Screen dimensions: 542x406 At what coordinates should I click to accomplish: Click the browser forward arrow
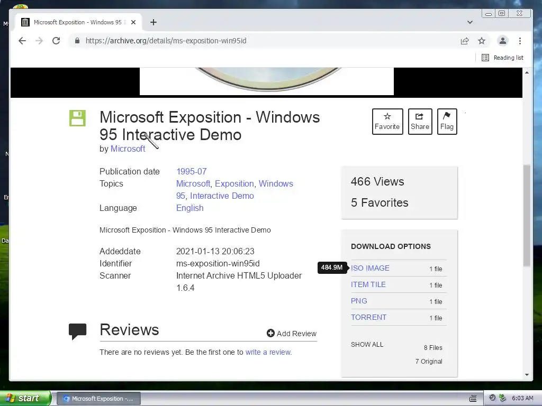coord(39,41)
